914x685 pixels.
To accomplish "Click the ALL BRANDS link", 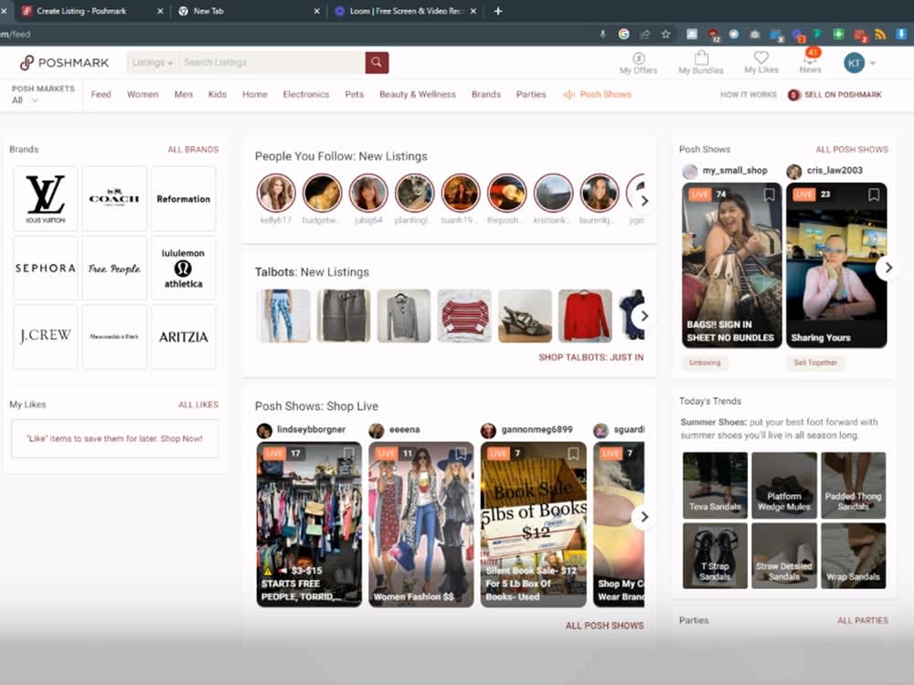I will pyautogui.click(x=193, y=150).
